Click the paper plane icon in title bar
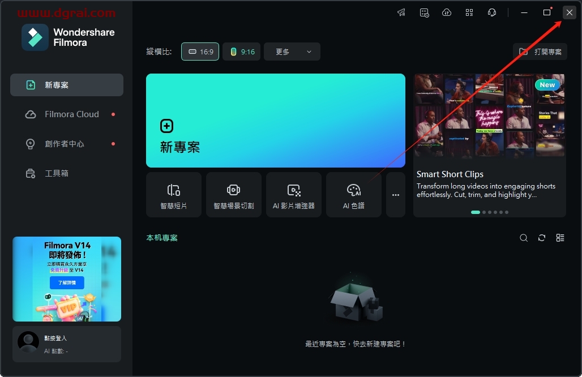 pos(401,12)
